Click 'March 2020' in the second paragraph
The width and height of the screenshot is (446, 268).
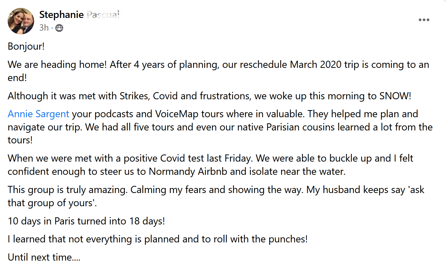click(316, 65)
